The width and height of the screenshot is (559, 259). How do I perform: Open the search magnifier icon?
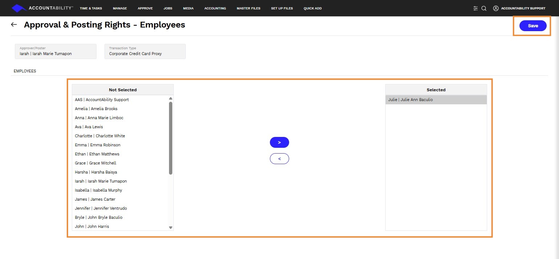point(484,8)
